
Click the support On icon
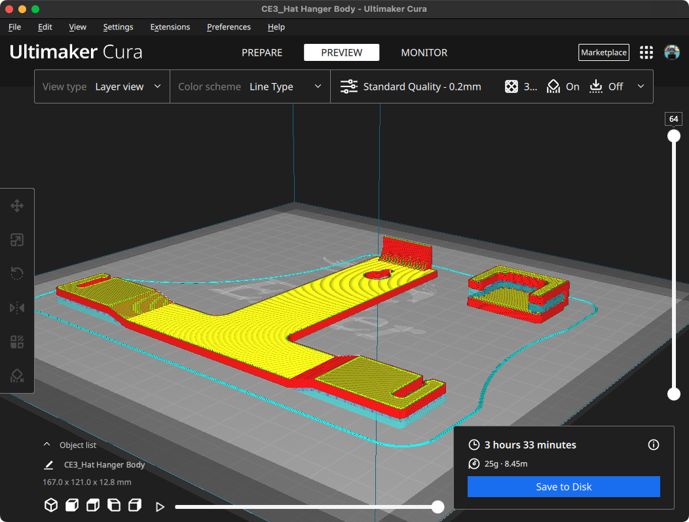(553, 86)
